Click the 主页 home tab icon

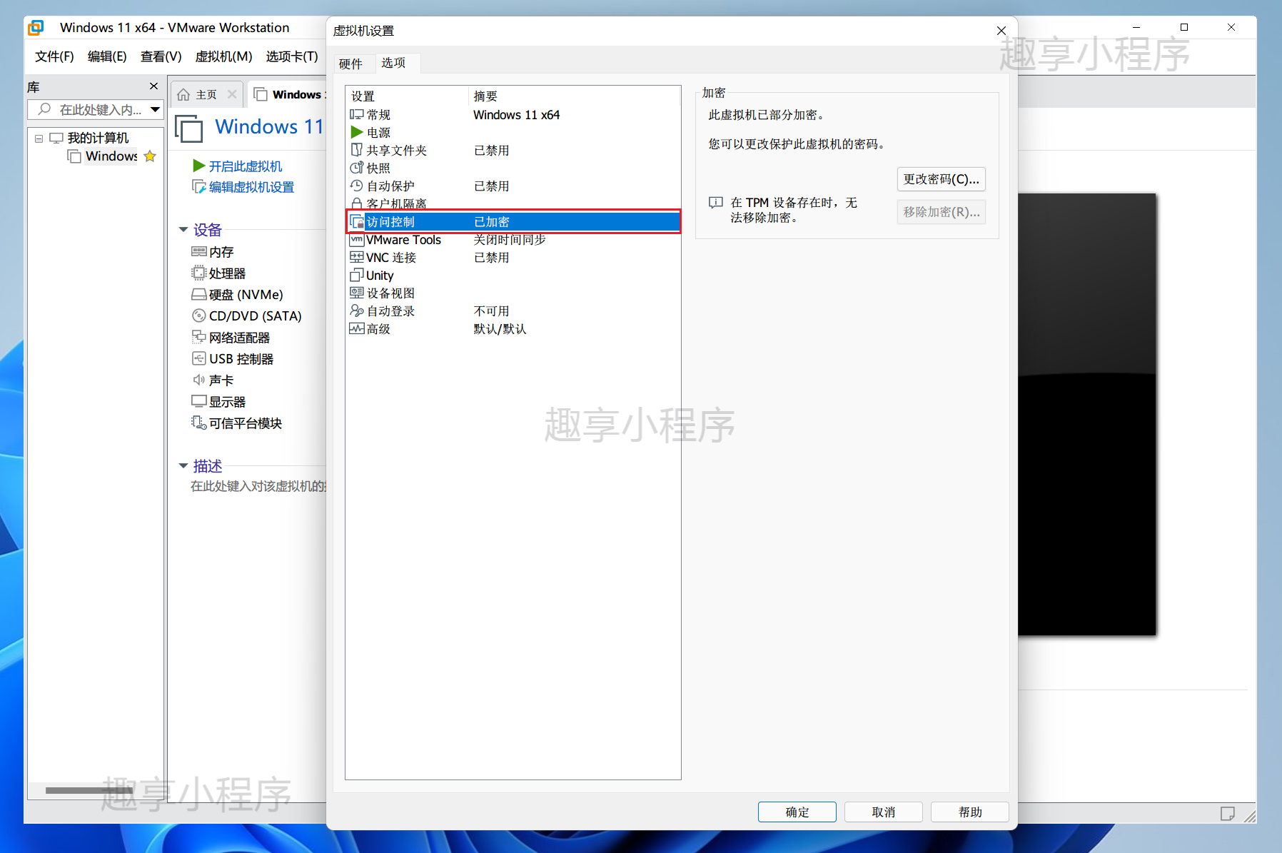tap(184, 94)
